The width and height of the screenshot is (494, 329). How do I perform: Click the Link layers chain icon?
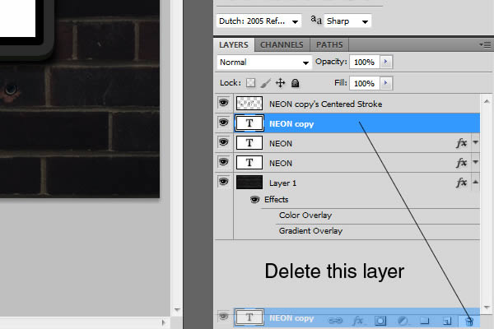[336, 320]
